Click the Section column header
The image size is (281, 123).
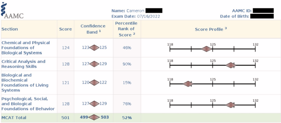pyautogui.click(x=10, y=29)
